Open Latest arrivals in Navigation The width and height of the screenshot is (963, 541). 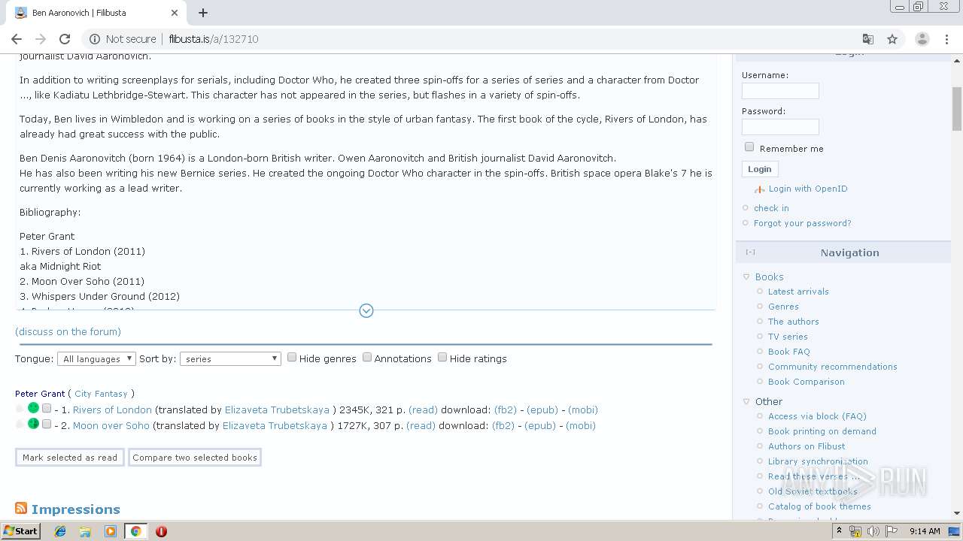coord(798,292)
